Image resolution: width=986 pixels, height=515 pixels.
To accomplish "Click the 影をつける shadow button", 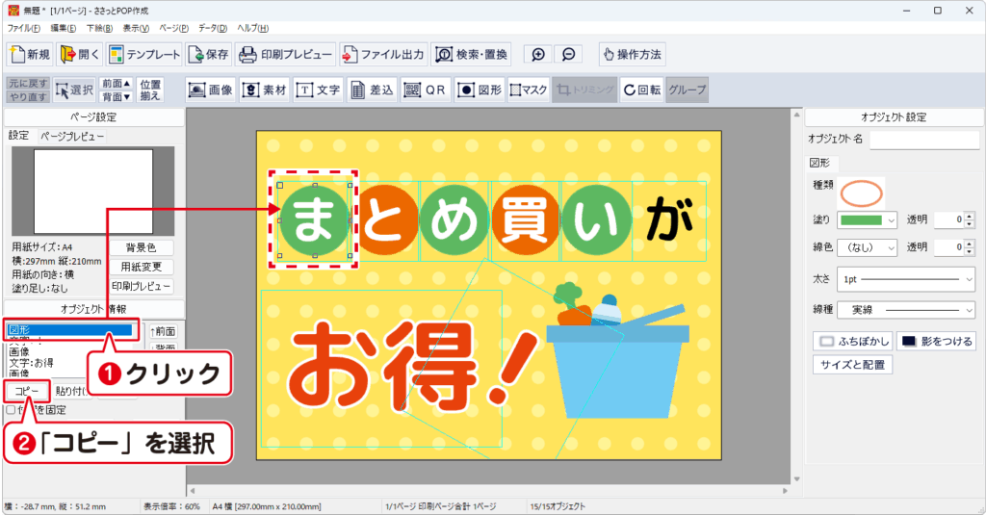I will (935, 341).
